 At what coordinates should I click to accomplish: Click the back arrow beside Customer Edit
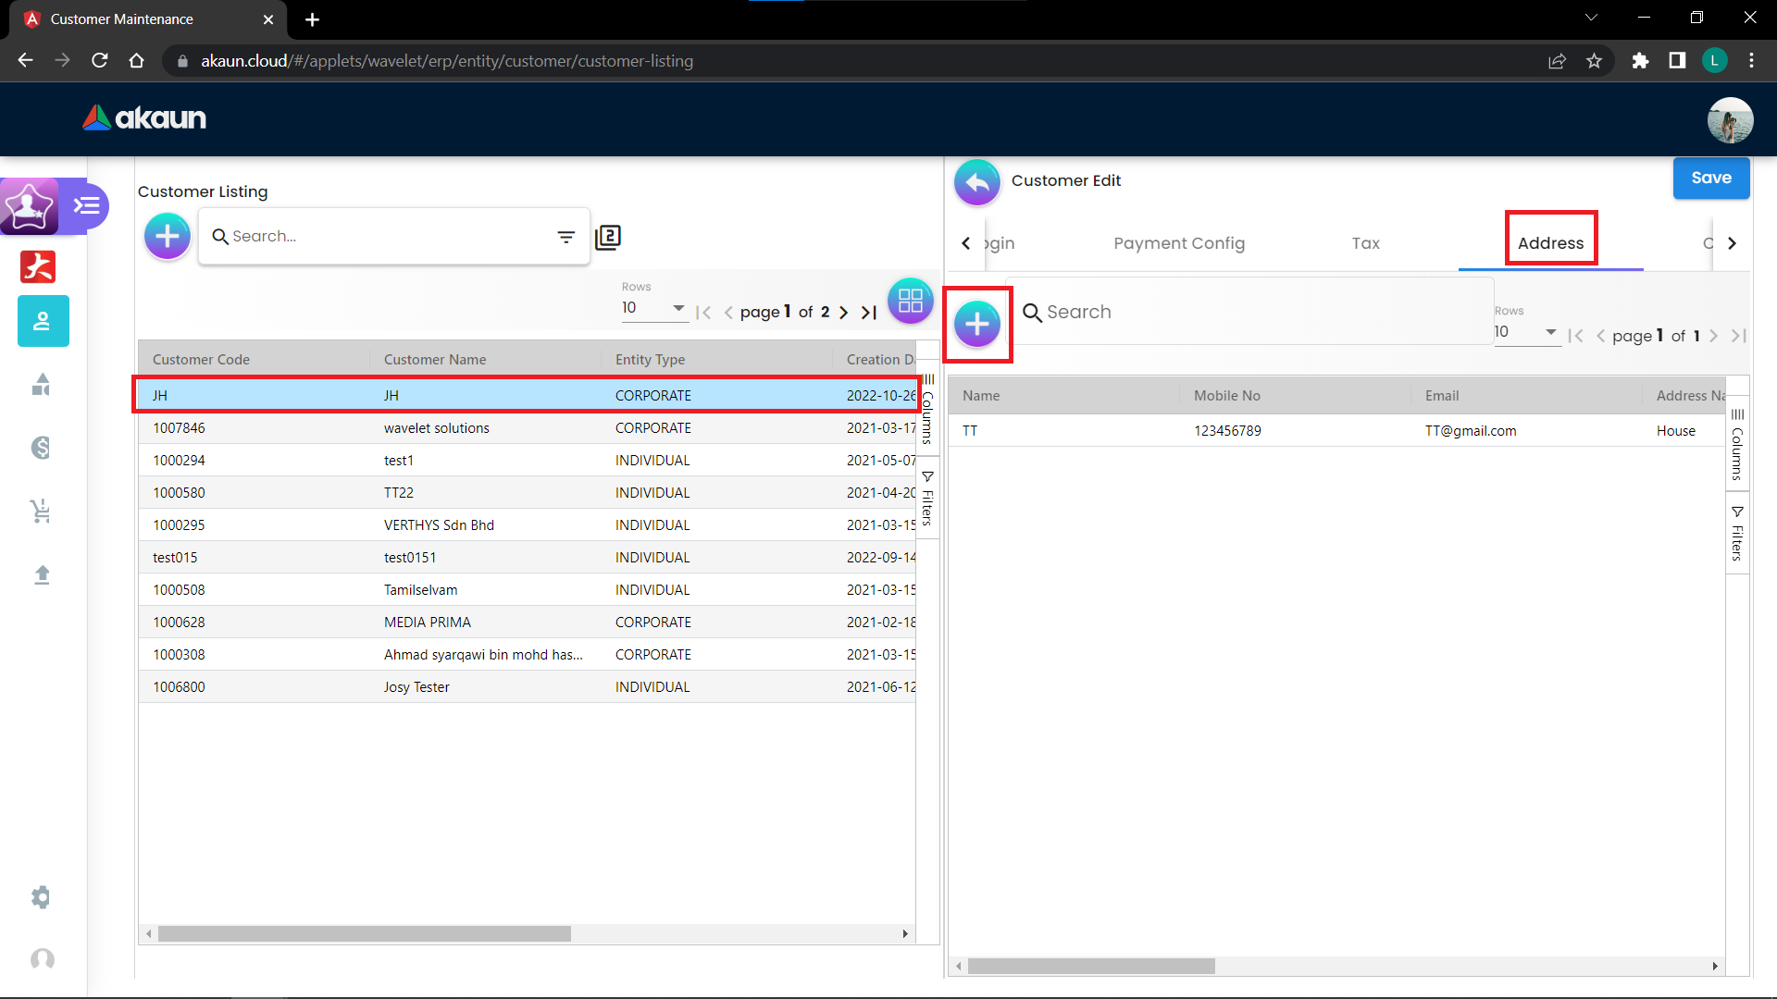pyautogui.click(x=977, y=182)
